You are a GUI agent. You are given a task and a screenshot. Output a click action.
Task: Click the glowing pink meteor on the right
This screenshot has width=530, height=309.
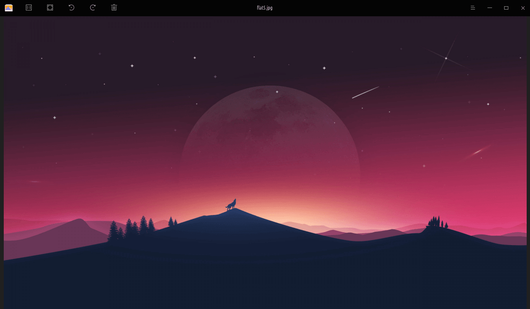click(477, 152)
